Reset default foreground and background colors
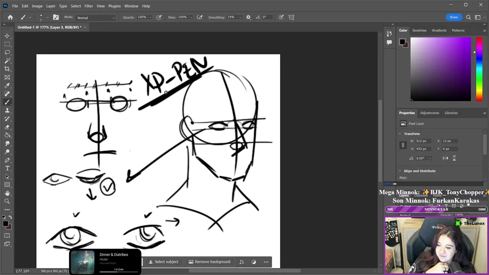Viewport: 489px width, 275px height. 5,217
